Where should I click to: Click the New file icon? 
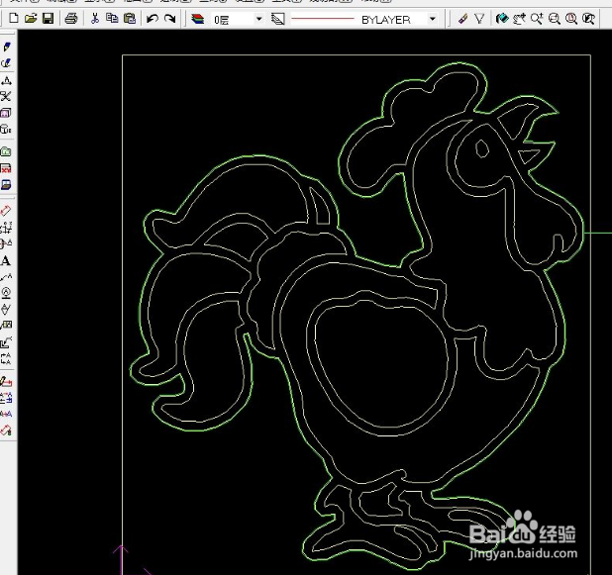13,19
